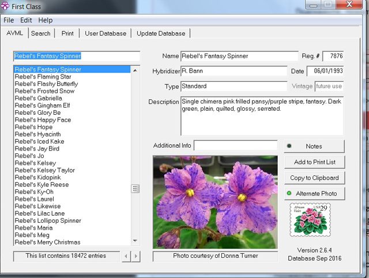Screen dimensions: 369x278
Task: Click the Additional Info field
Action: point(236,145)
